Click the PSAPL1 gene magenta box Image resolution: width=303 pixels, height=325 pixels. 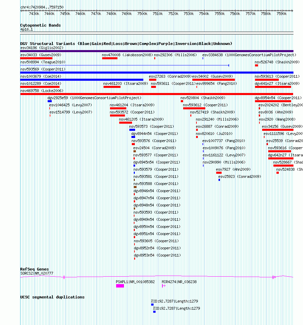pyautogui.click(x=120, y=286)
